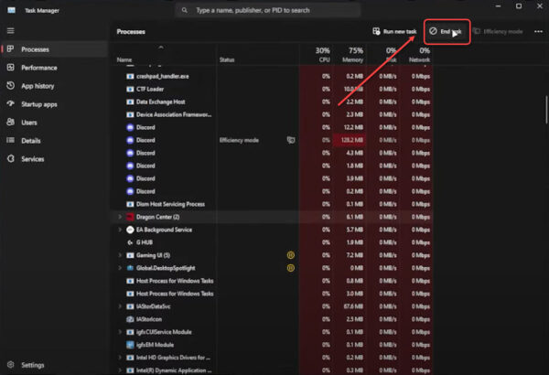Expand the Gaming UI (5) process group
Image resolution: width=549 pixels, height=375 pixels.
pyautogui.click(x=120, y=255)
